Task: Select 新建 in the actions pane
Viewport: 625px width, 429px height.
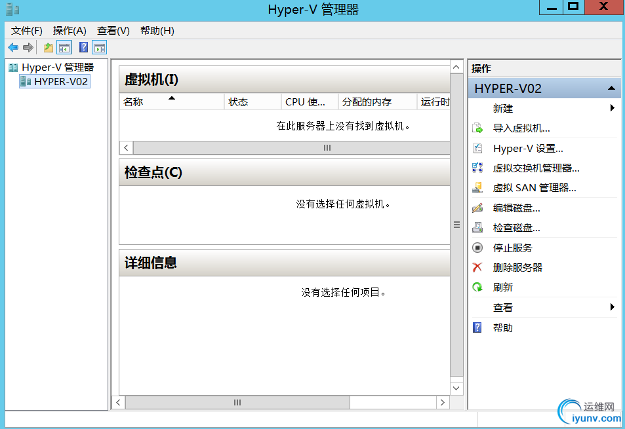Action: pyautogui.click(x=502, y=108)
